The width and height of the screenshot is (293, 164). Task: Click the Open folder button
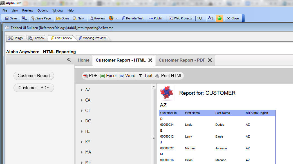tap(63, 18)
